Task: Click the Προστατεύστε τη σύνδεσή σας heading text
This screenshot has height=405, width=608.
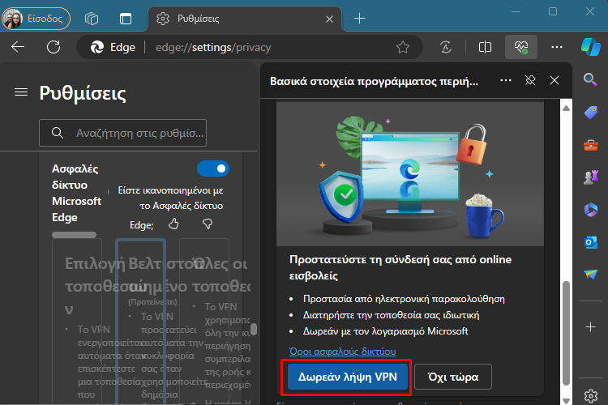Action: point(400,267)
